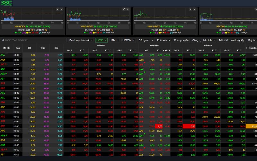Select the ASP stock symbol
Viewport: 257px width, 161px height.
click(x=3, y=150)
